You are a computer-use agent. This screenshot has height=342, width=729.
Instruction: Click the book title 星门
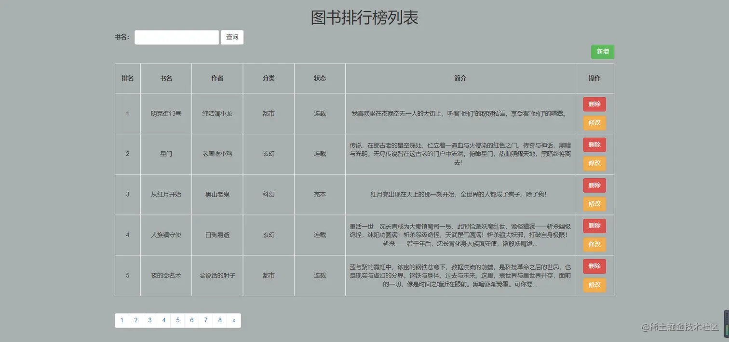click(x=166, y=154)
